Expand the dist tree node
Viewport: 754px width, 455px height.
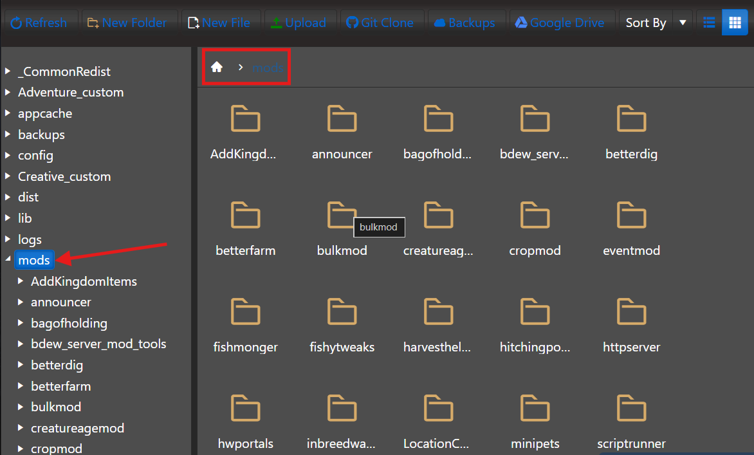pos(8,197)
